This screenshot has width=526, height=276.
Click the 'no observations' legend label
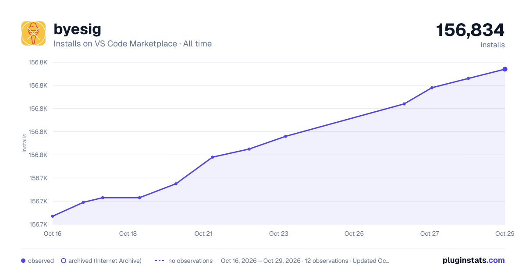tap(190, 261)
